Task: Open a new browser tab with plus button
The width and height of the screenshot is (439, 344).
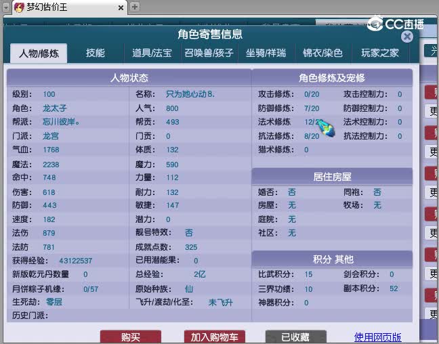Action: (135, 7)
